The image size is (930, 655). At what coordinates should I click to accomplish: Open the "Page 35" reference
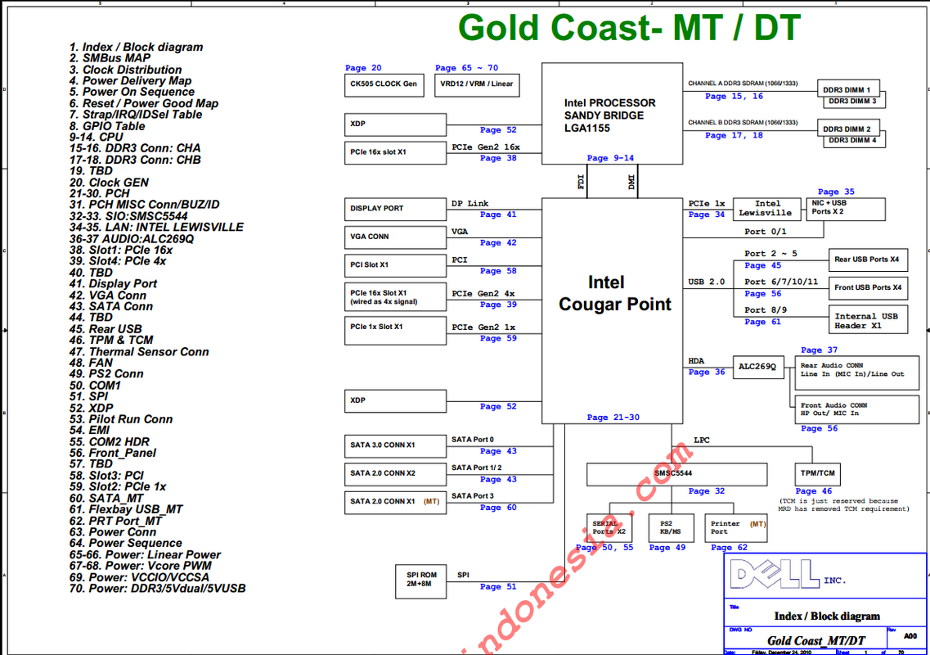pyautogui.click(x=836, y=192)
